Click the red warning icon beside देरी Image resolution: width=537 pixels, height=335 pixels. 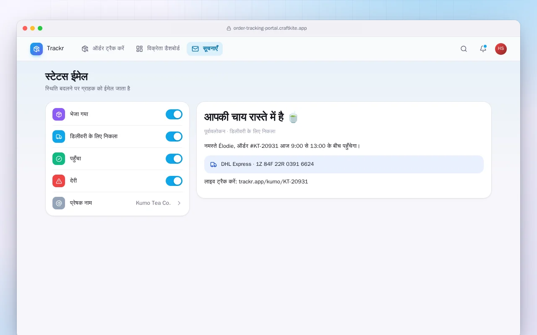59,181
